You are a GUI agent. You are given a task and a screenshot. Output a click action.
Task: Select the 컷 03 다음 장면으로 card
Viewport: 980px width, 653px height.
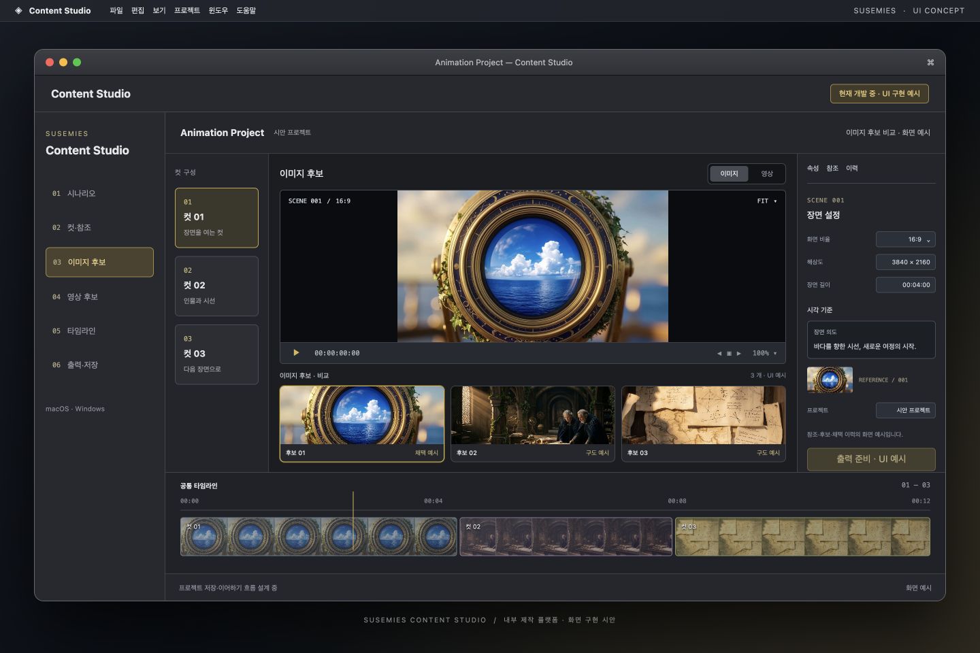click(x=216, y=354)
